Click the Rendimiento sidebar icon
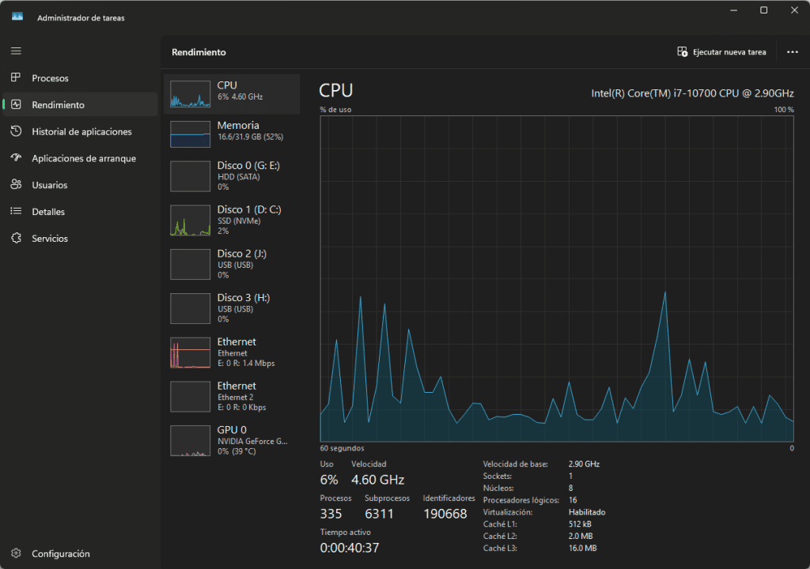Screen dimensions: 810x569 tap(16, 105)
